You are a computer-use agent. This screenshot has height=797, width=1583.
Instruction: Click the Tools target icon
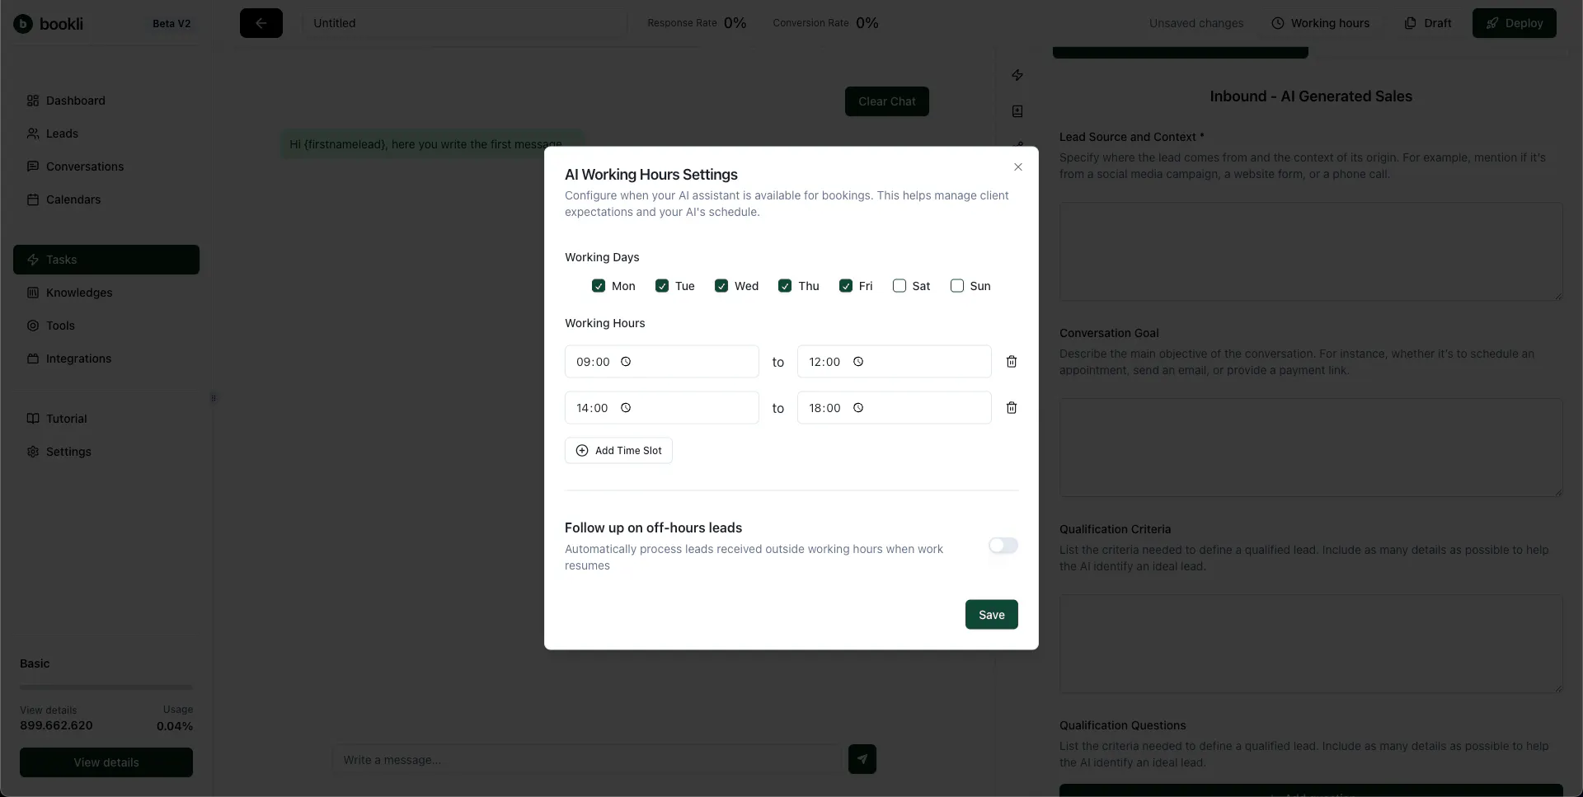point(33,326)
